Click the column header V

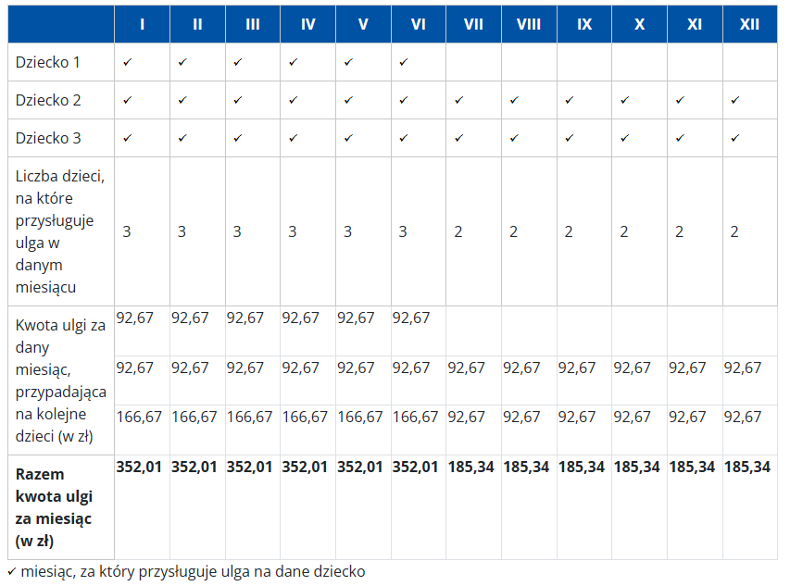363,24
